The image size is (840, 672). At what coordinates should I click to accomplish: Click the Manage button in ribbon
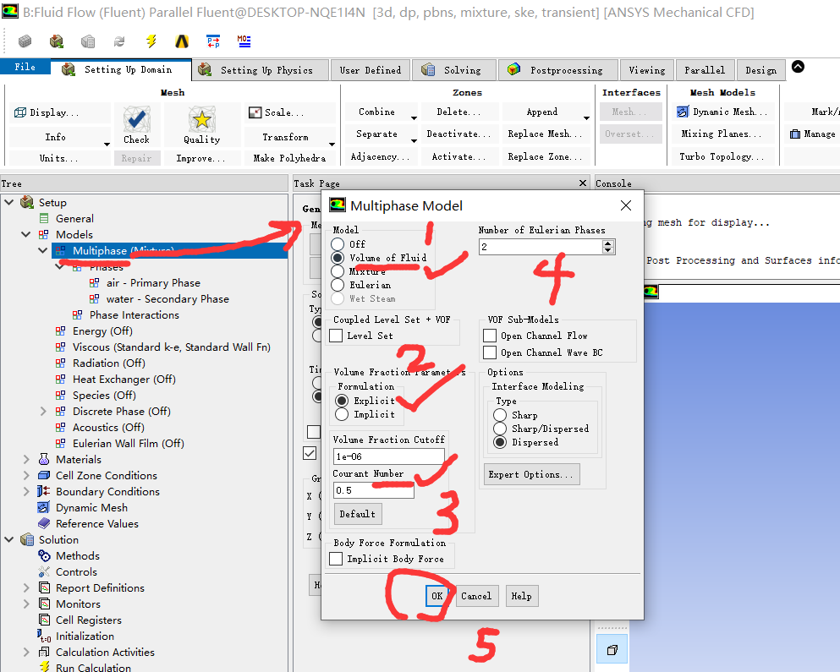[x=813, y=134]
